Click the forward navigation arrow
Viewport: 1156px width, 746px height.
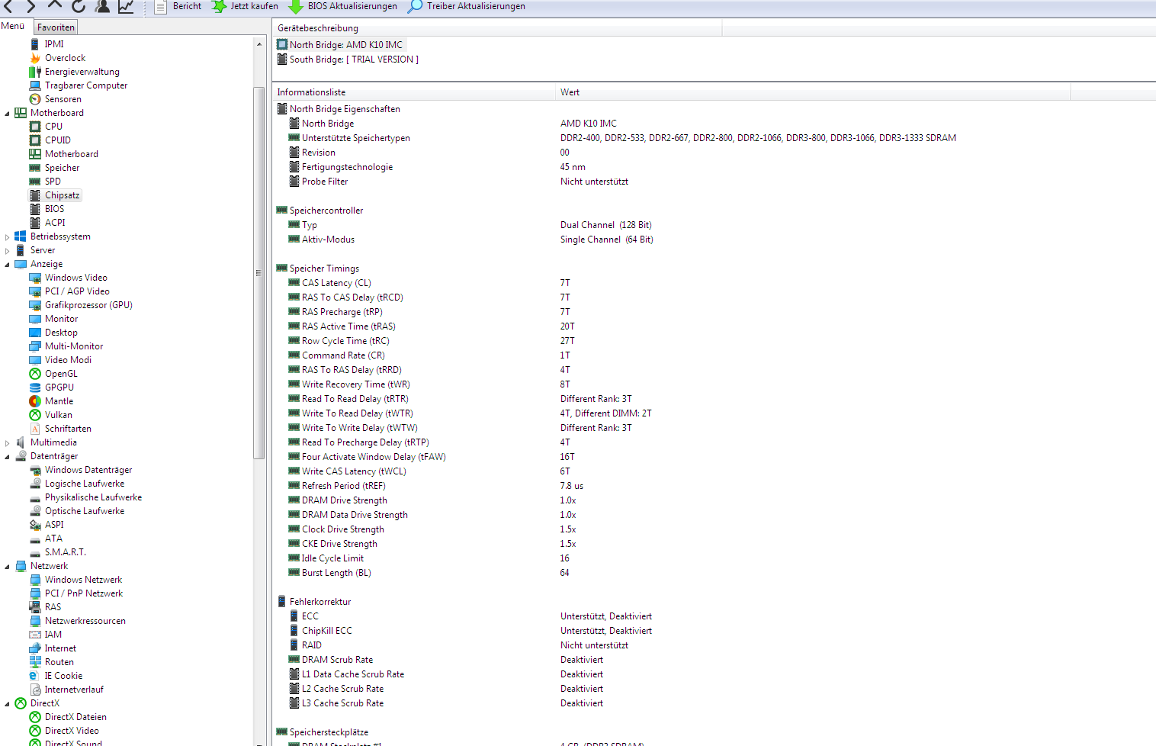(x=31, y=5)
